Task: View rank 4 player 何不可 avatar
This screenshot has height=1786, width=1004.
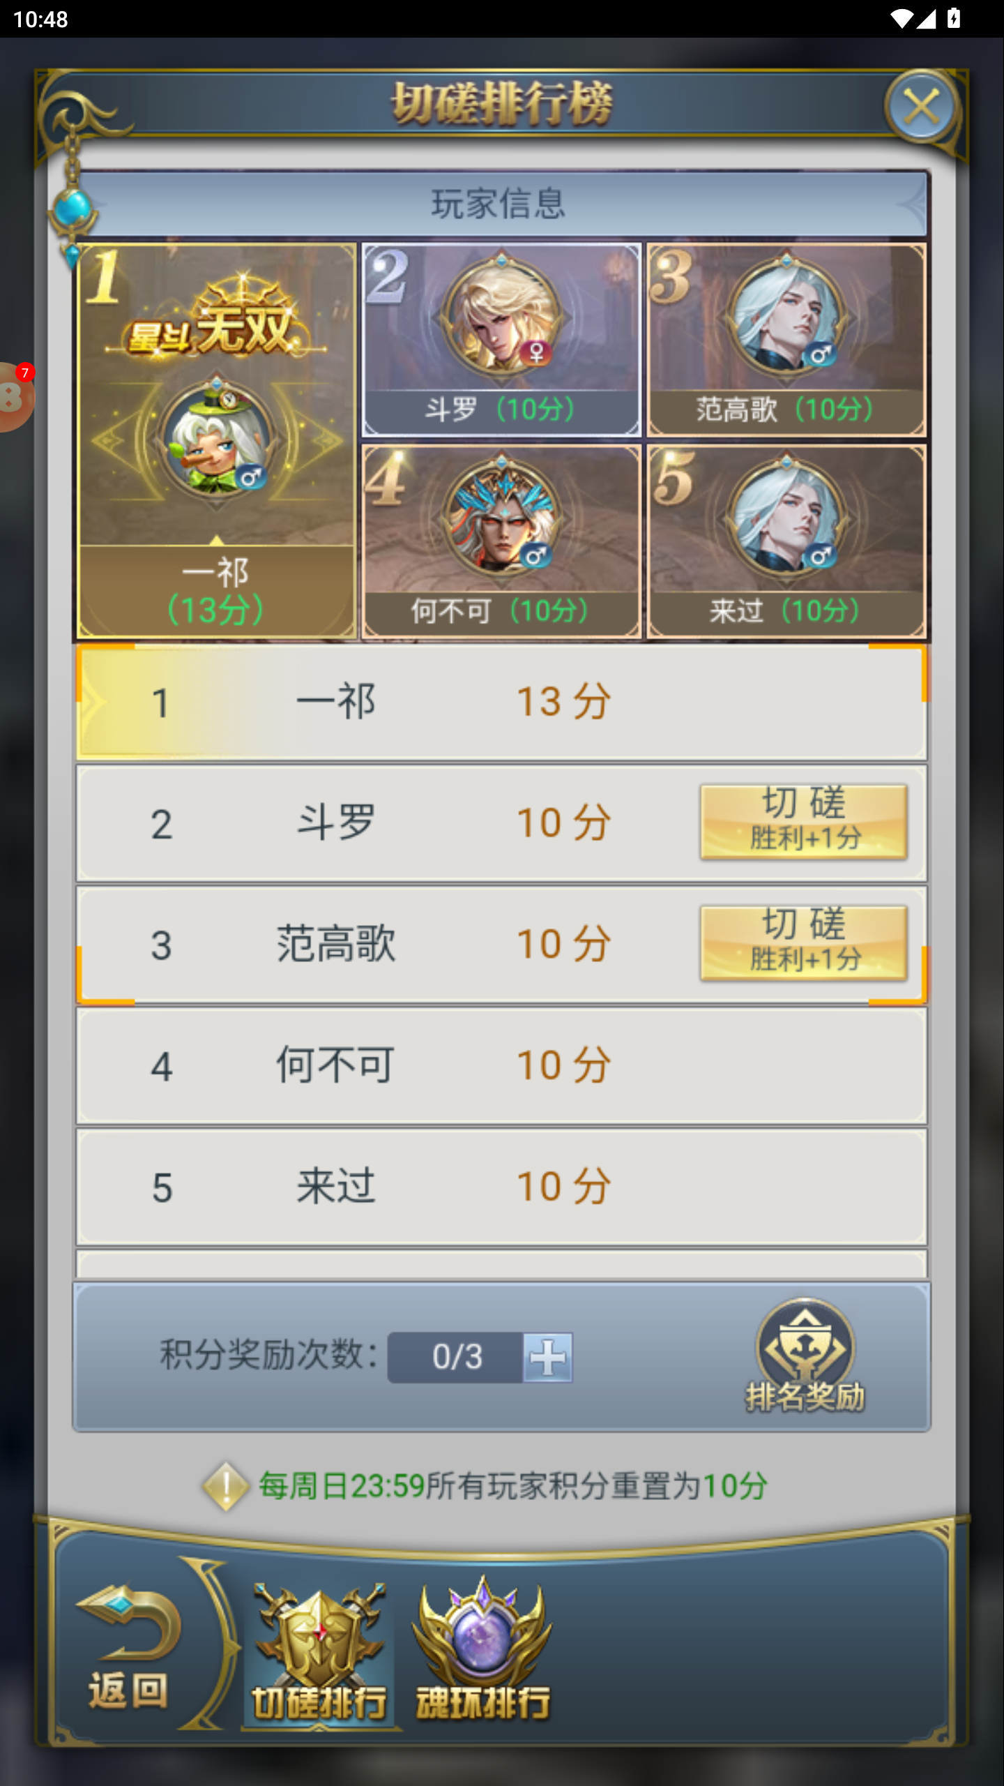Action: click(501, 518)
